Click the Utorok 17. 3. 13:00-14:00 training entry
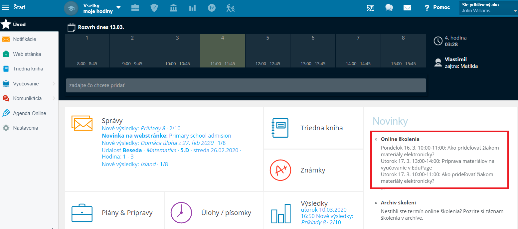The image size is (518, 229). tap(437, 164)
